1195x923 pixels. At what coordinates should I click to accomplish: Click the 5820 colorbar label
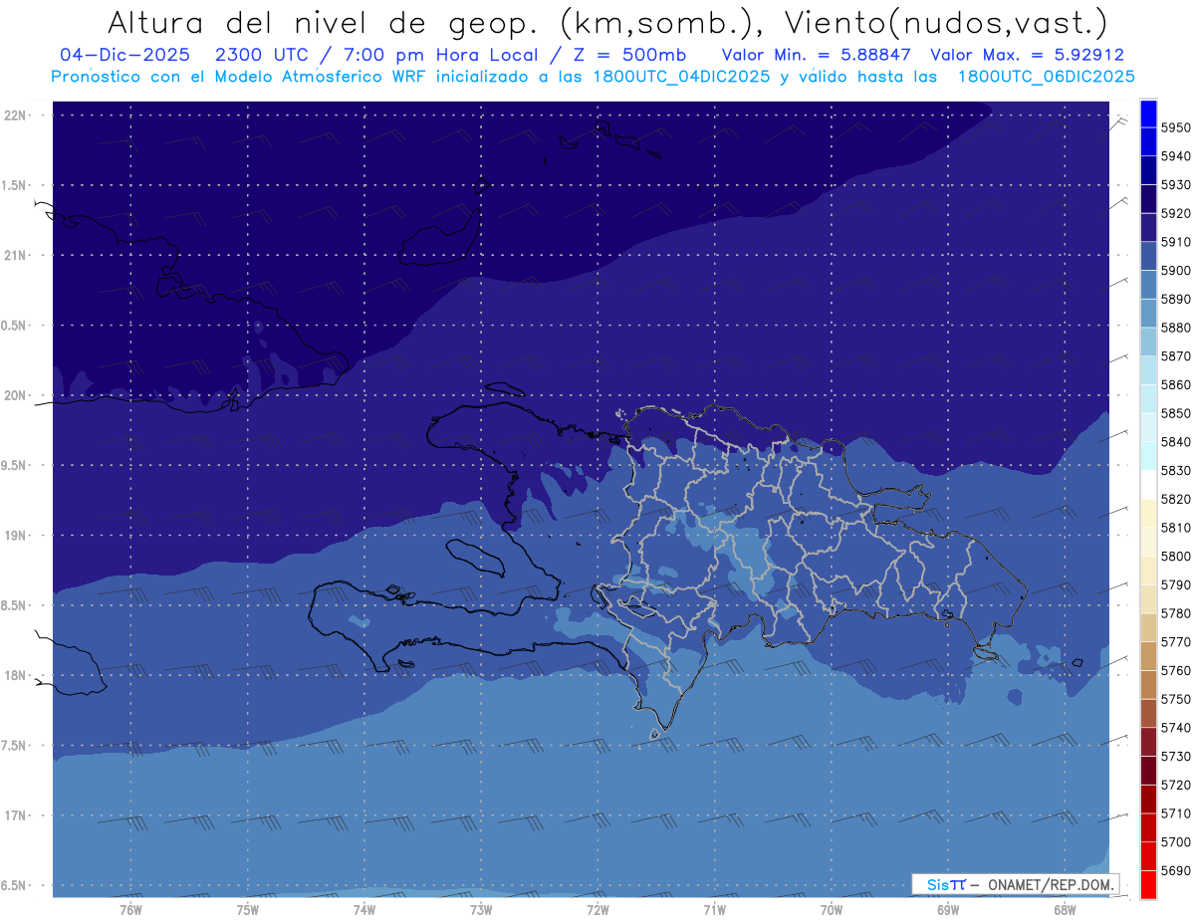[x=1176, y=499]
